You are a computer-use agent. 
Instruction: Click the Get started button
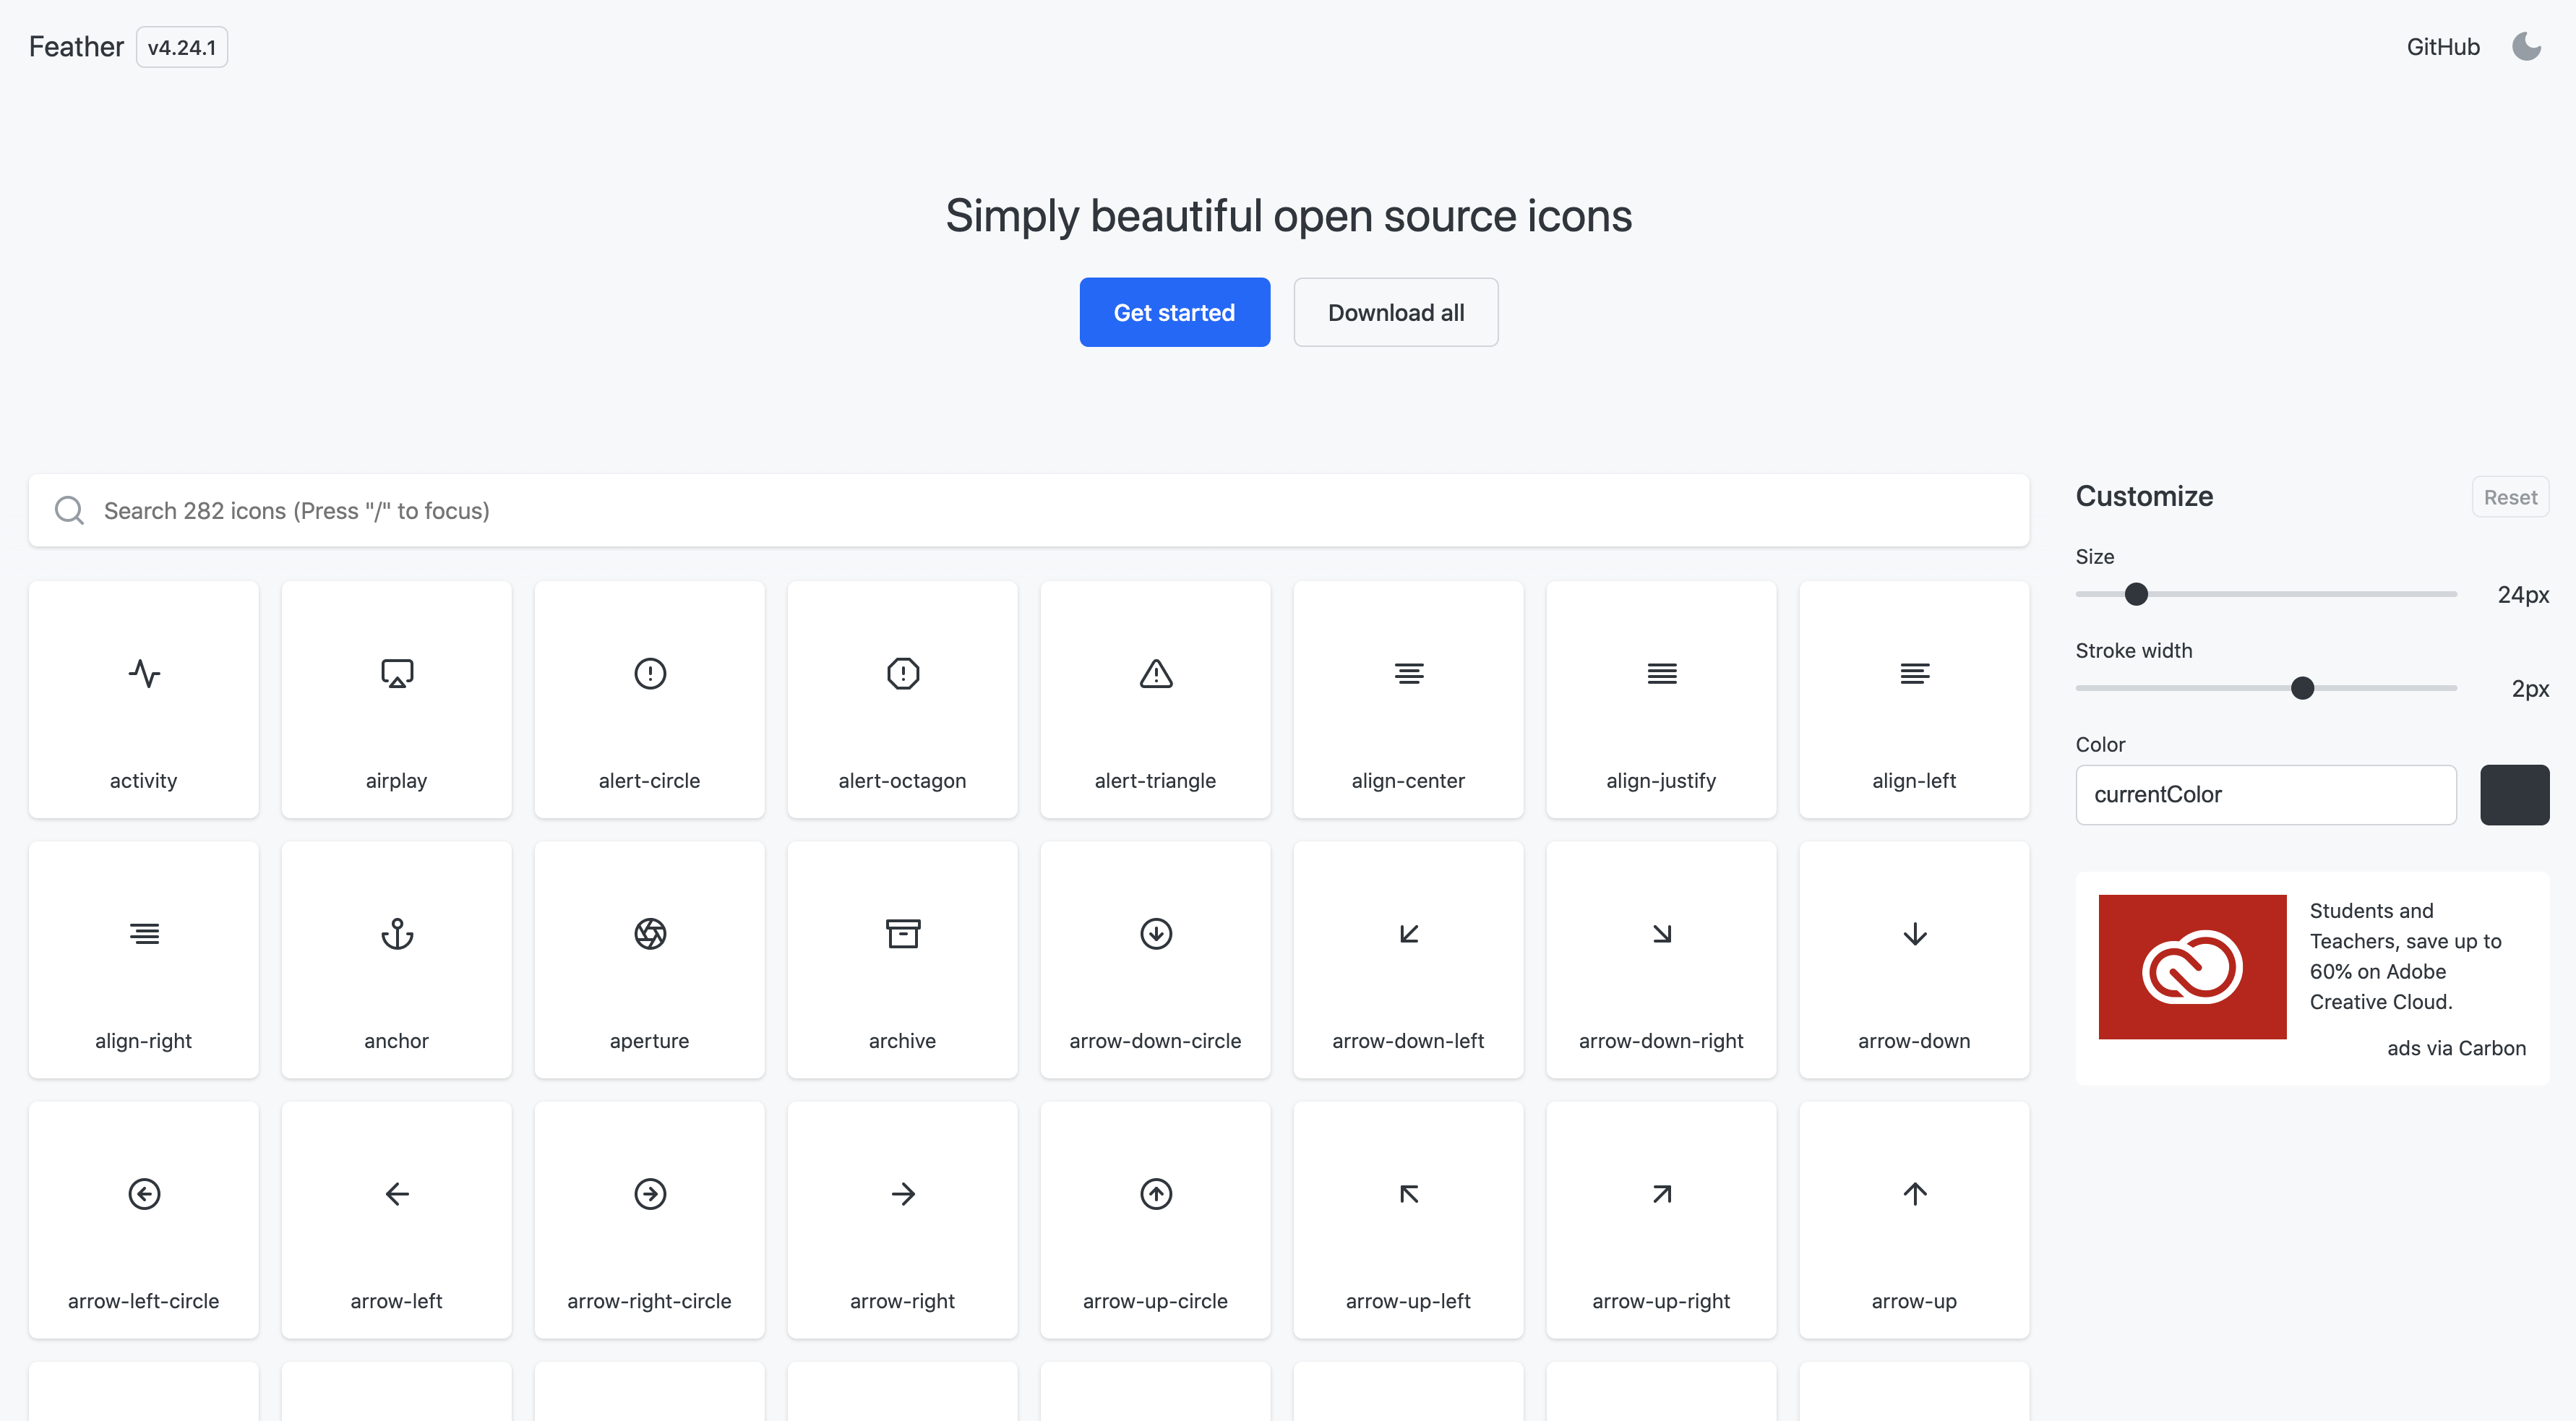coord(1174,312)
